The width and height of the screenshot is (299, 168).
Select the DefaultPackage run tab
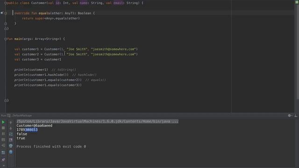coord(22,115)
